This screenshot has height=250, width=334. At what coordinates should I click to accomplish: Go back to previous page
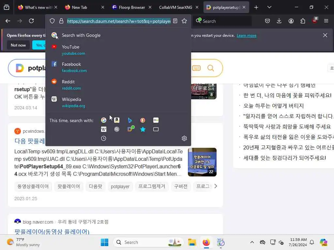8,21
